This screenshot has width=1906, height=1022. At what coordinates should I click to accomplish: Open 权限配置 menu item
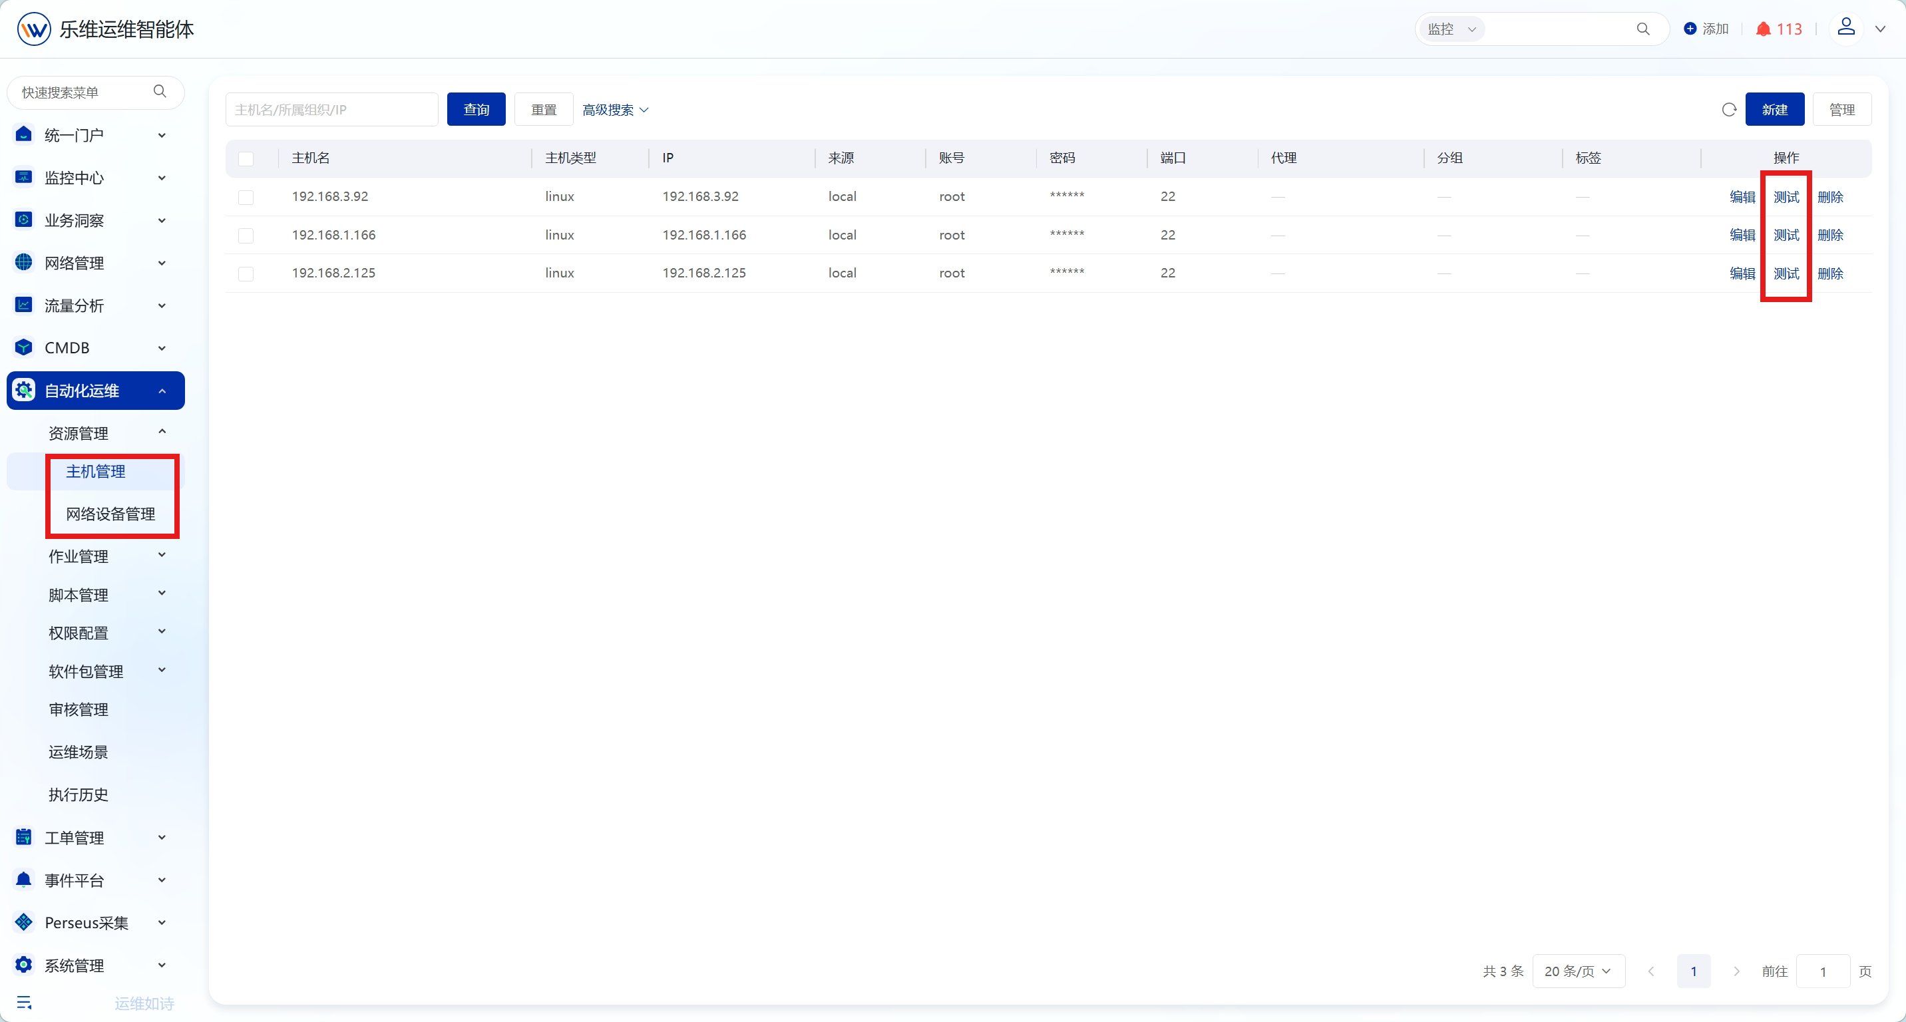[79, 633]
